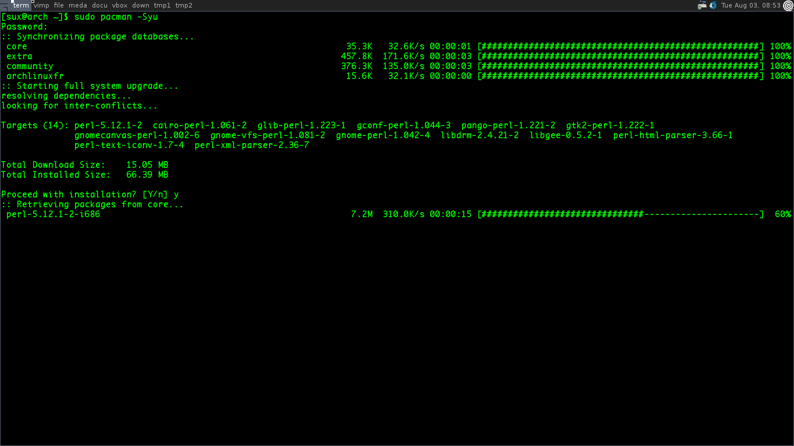Click the 'gconf-perl-1.044-3' target package

pos(404,125)
